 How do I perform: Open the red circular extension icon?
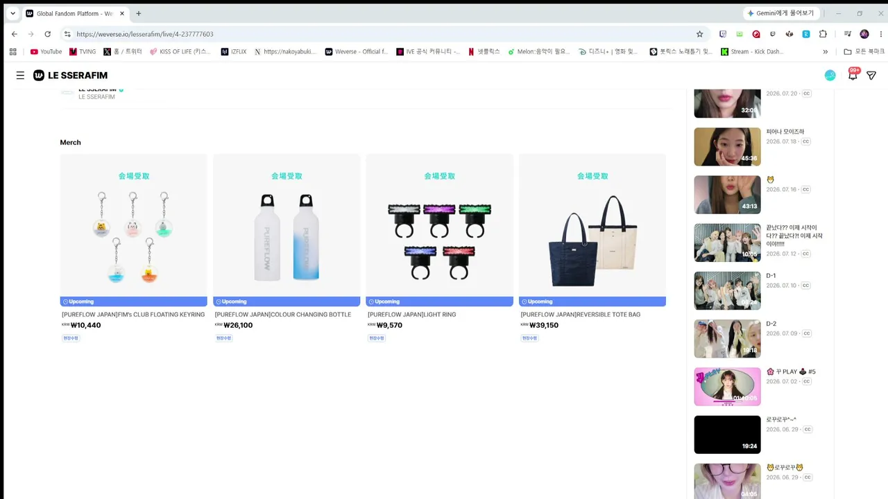pos(756,34)
